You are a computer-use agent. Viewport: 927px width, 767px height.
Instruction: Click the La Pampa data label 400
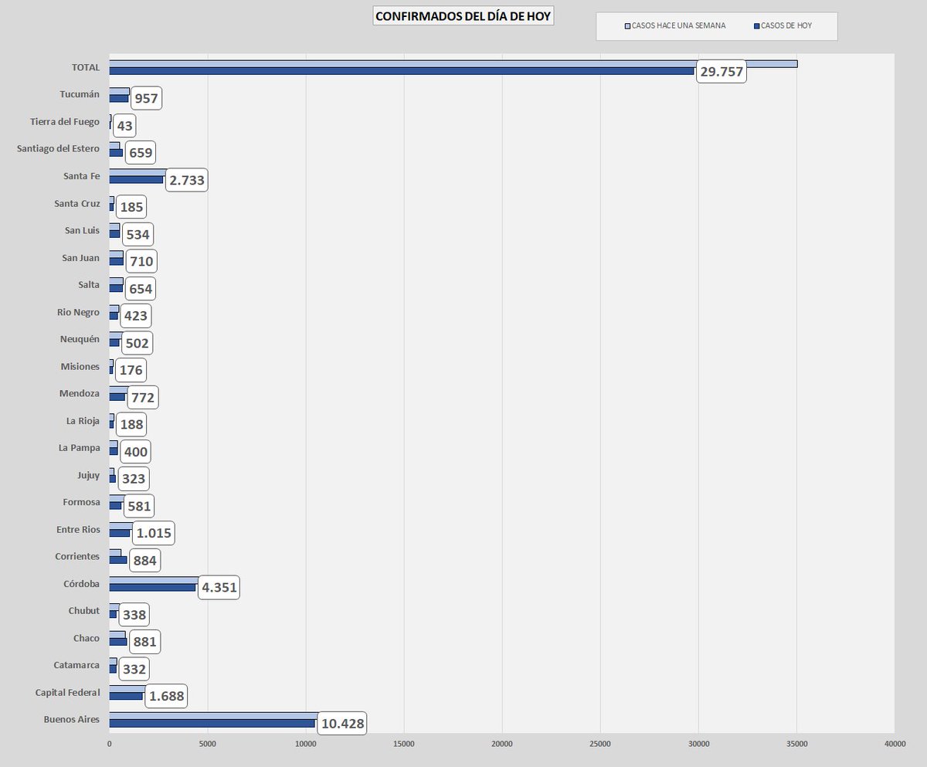click(135, 452)
